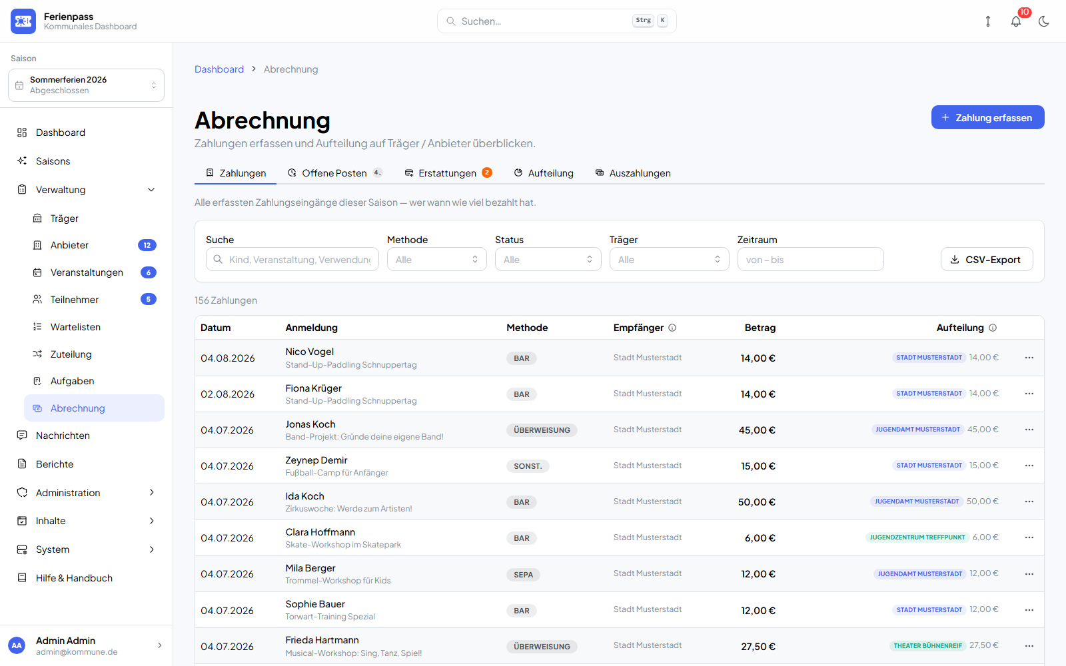The image size is (1066, 666).
Task: Click the Theater Bühnenreif tag
Action: pyautogui.click(x=928, y=645)
